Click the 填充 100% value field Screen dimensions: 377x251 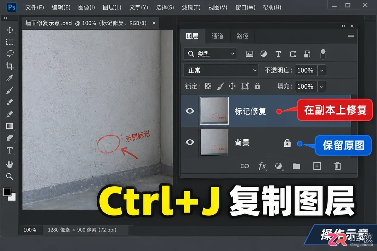(306, 87)
